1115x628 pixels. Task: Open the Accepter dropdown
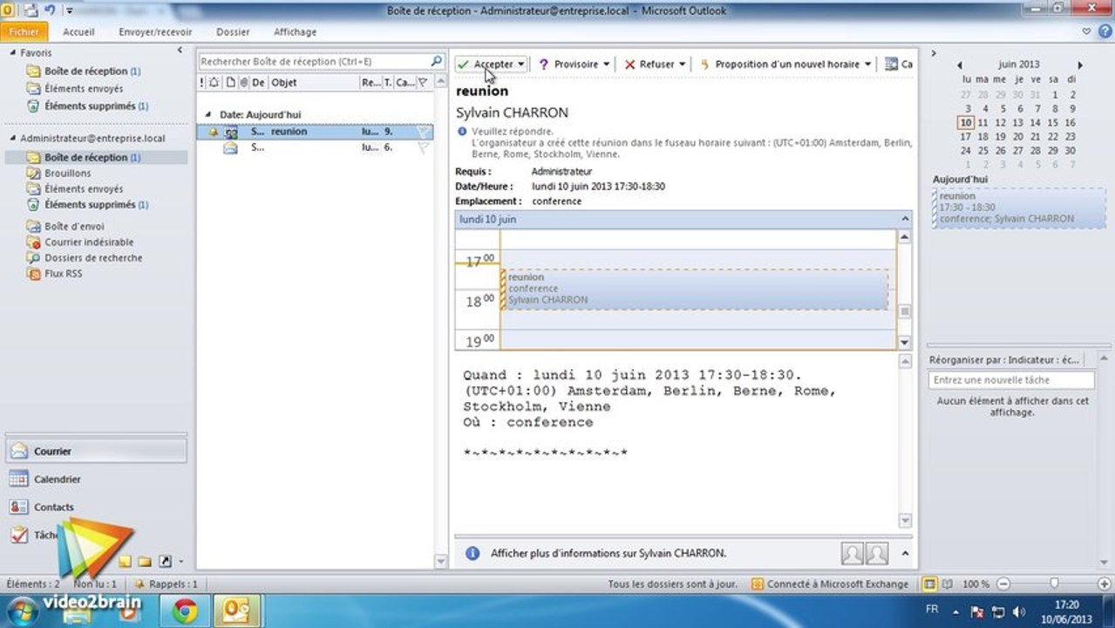[x=521, y=65]
